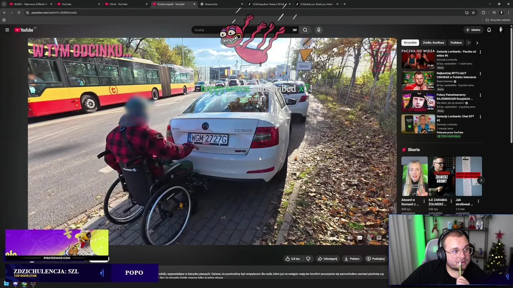Open the Paczka od widza #6 video thumbnail
Viewport: 513px width, 288px height.
coord(418,59)
